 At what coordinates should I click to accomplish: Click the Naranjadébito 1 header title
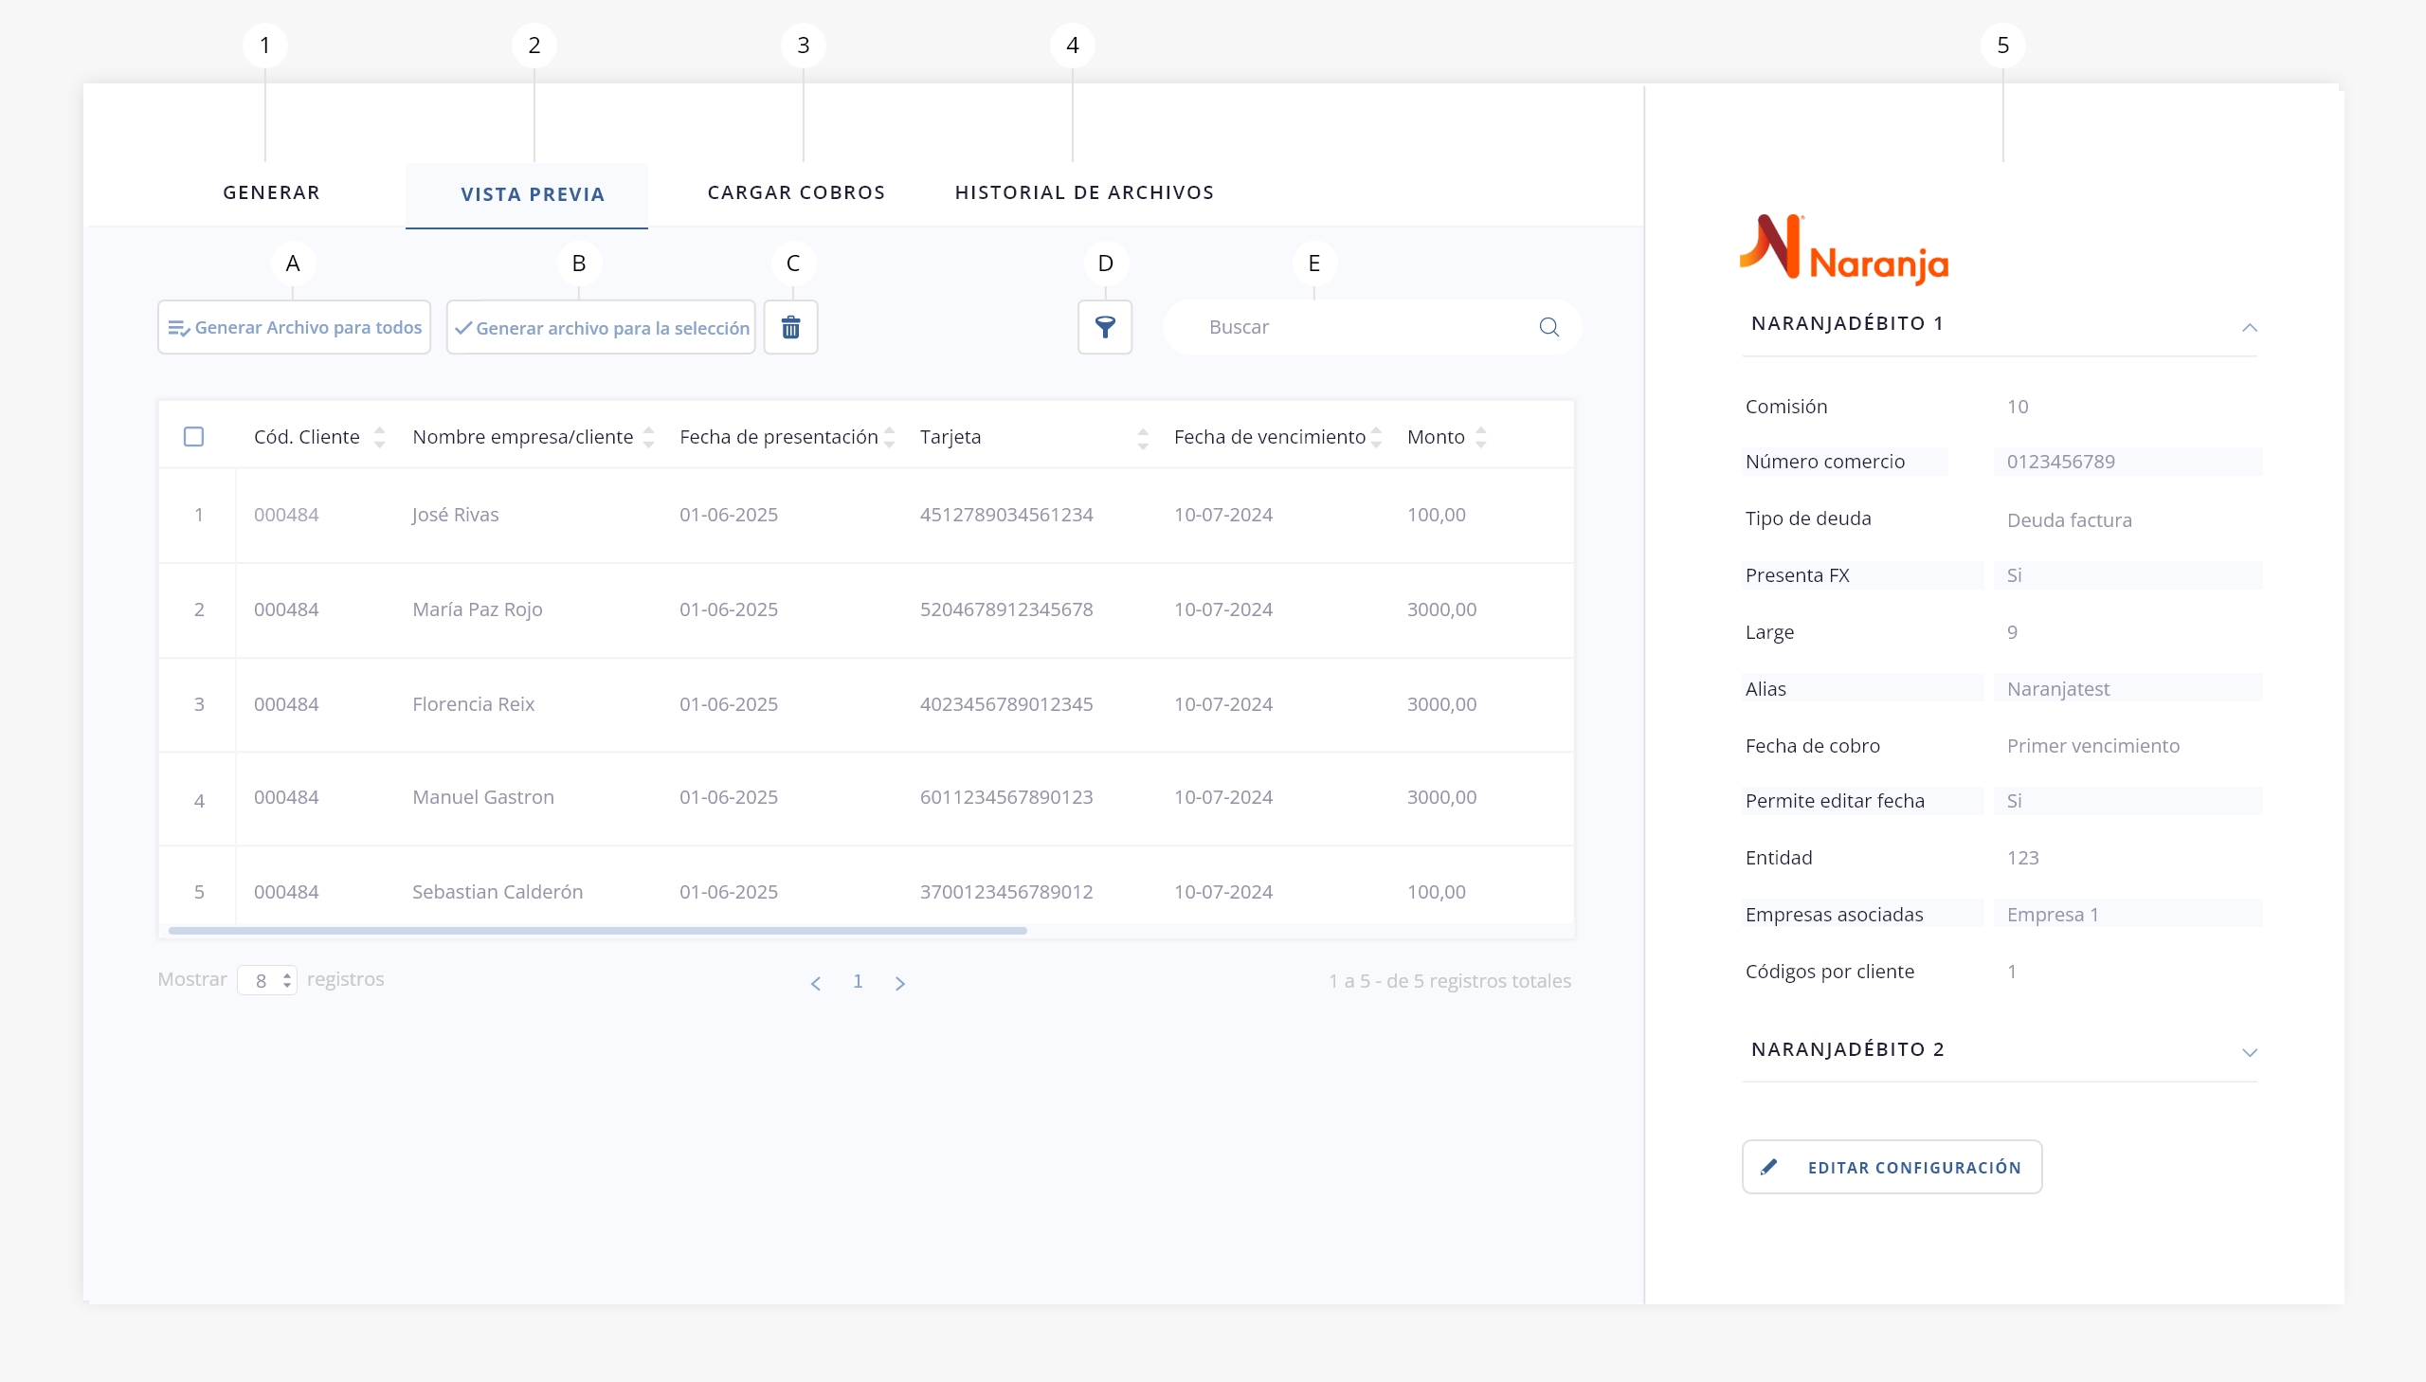tap(1847, 323)
